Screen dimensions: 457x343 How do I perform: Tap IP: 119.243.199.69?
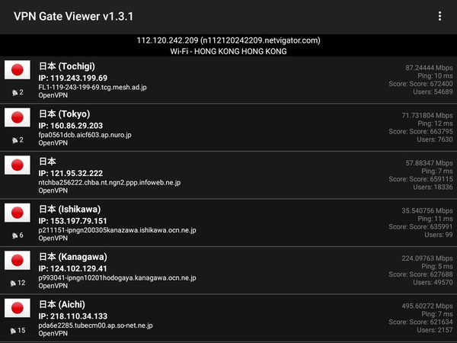coord(73,79)
